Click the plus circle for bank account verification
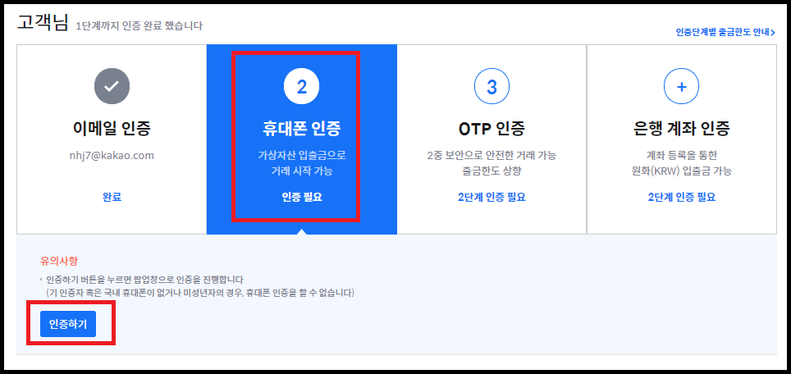 682,87
